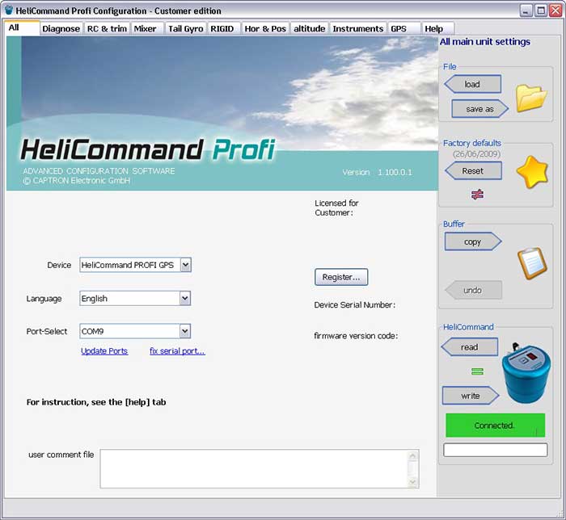Click the Licensed for Customer label
This screenshot has height=520, width=566.
click(336, 208)
